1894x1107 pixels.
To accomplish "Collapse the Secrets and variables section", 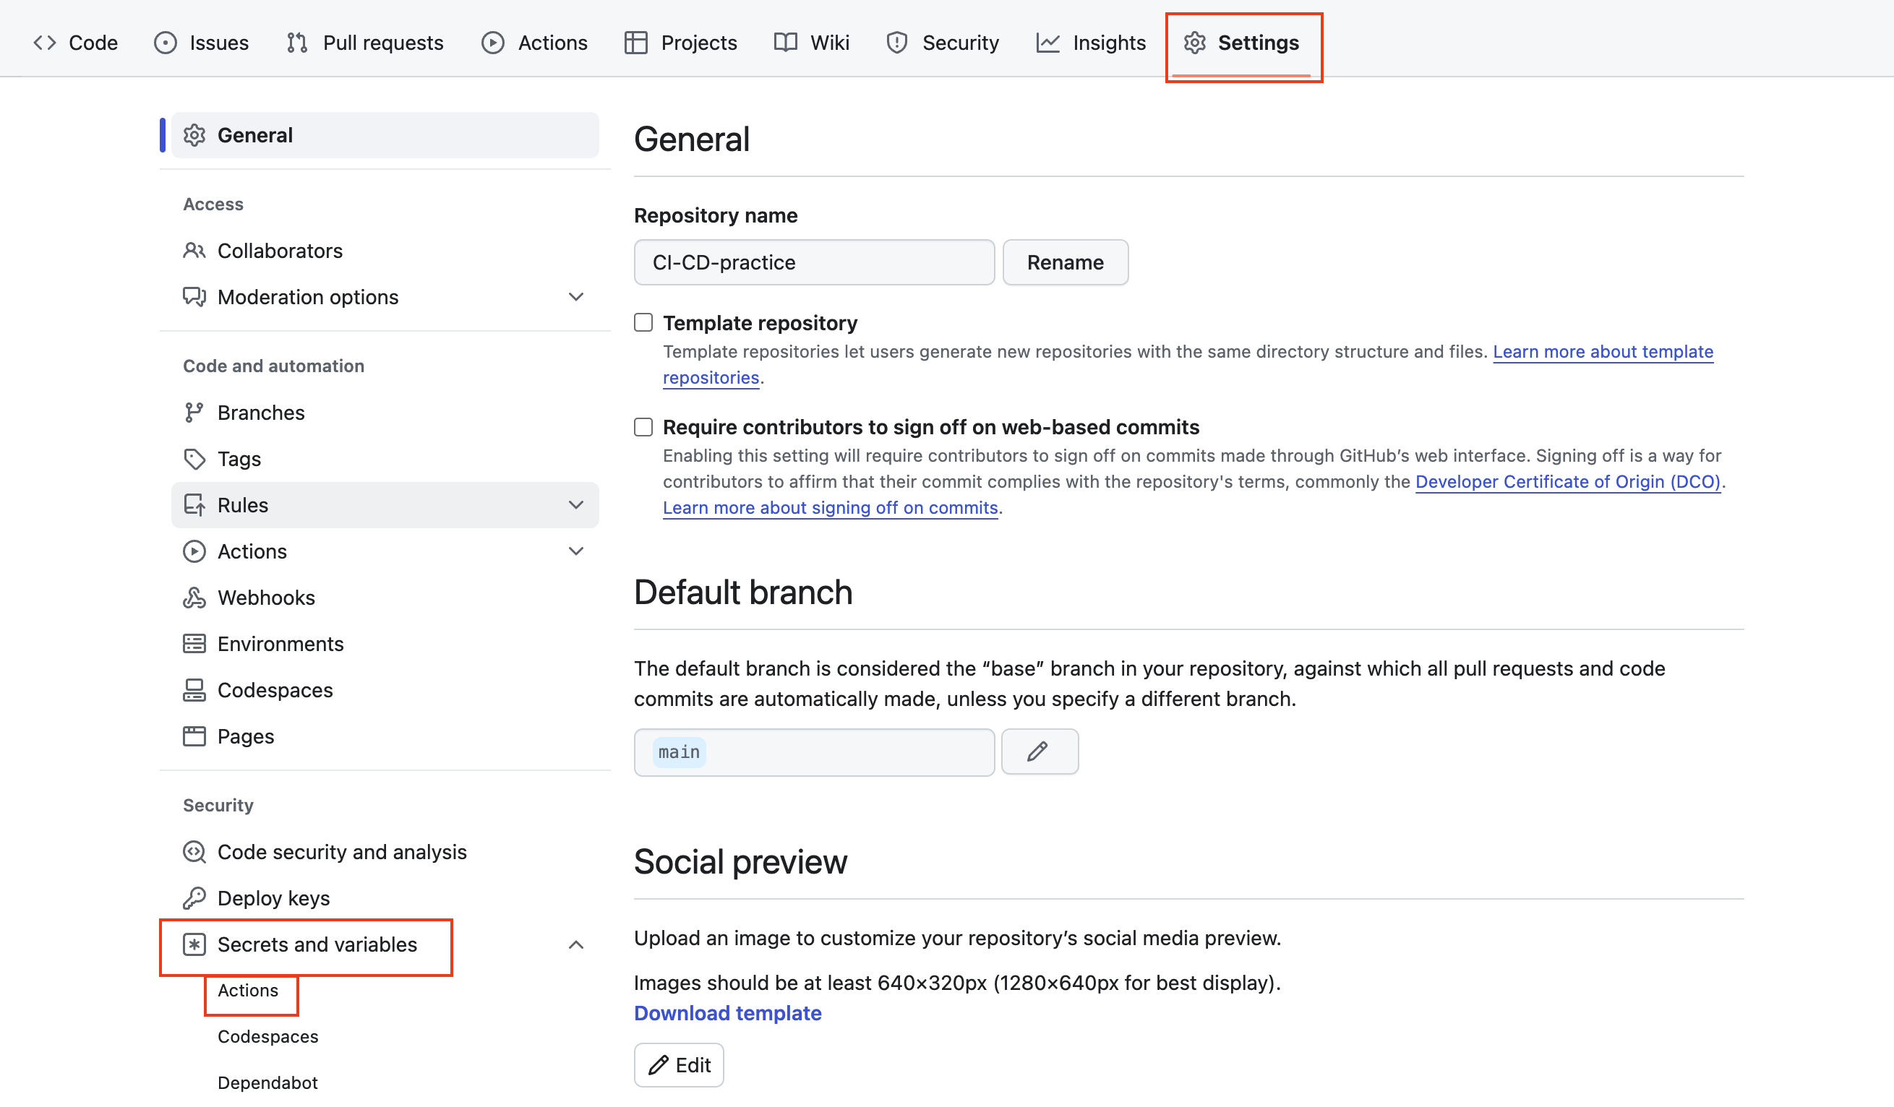I will [x=575, y=945].
